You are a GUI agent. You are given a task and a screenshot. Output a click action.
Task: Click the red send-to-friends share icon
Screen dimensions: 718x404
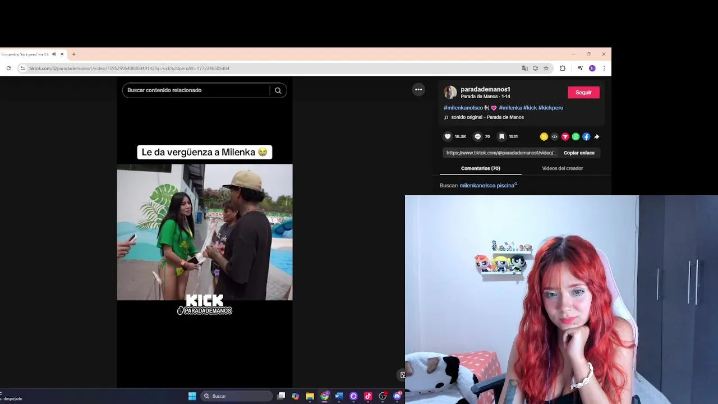[x=565, y=136]
